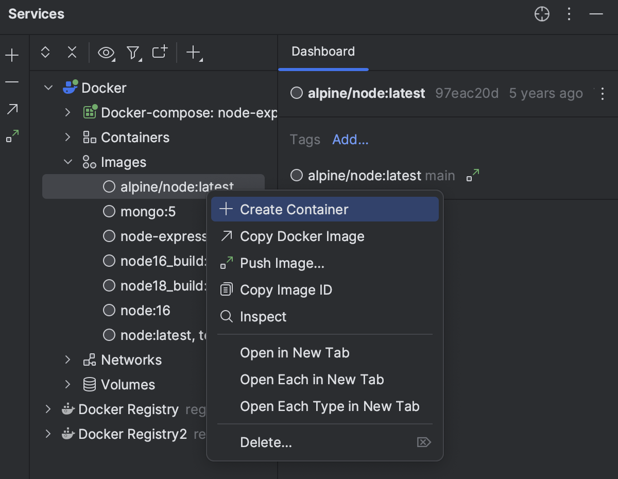Screen dimensions: 618x479
Task: Add a new service with the plus toolbar icon
Action: (193, 52)
